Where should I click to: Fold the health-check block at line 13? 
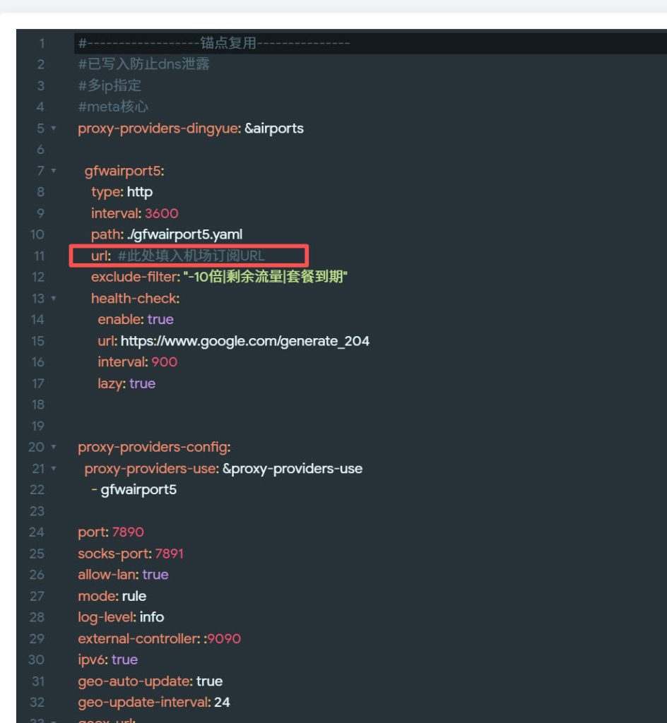click(x=54, y=299)
